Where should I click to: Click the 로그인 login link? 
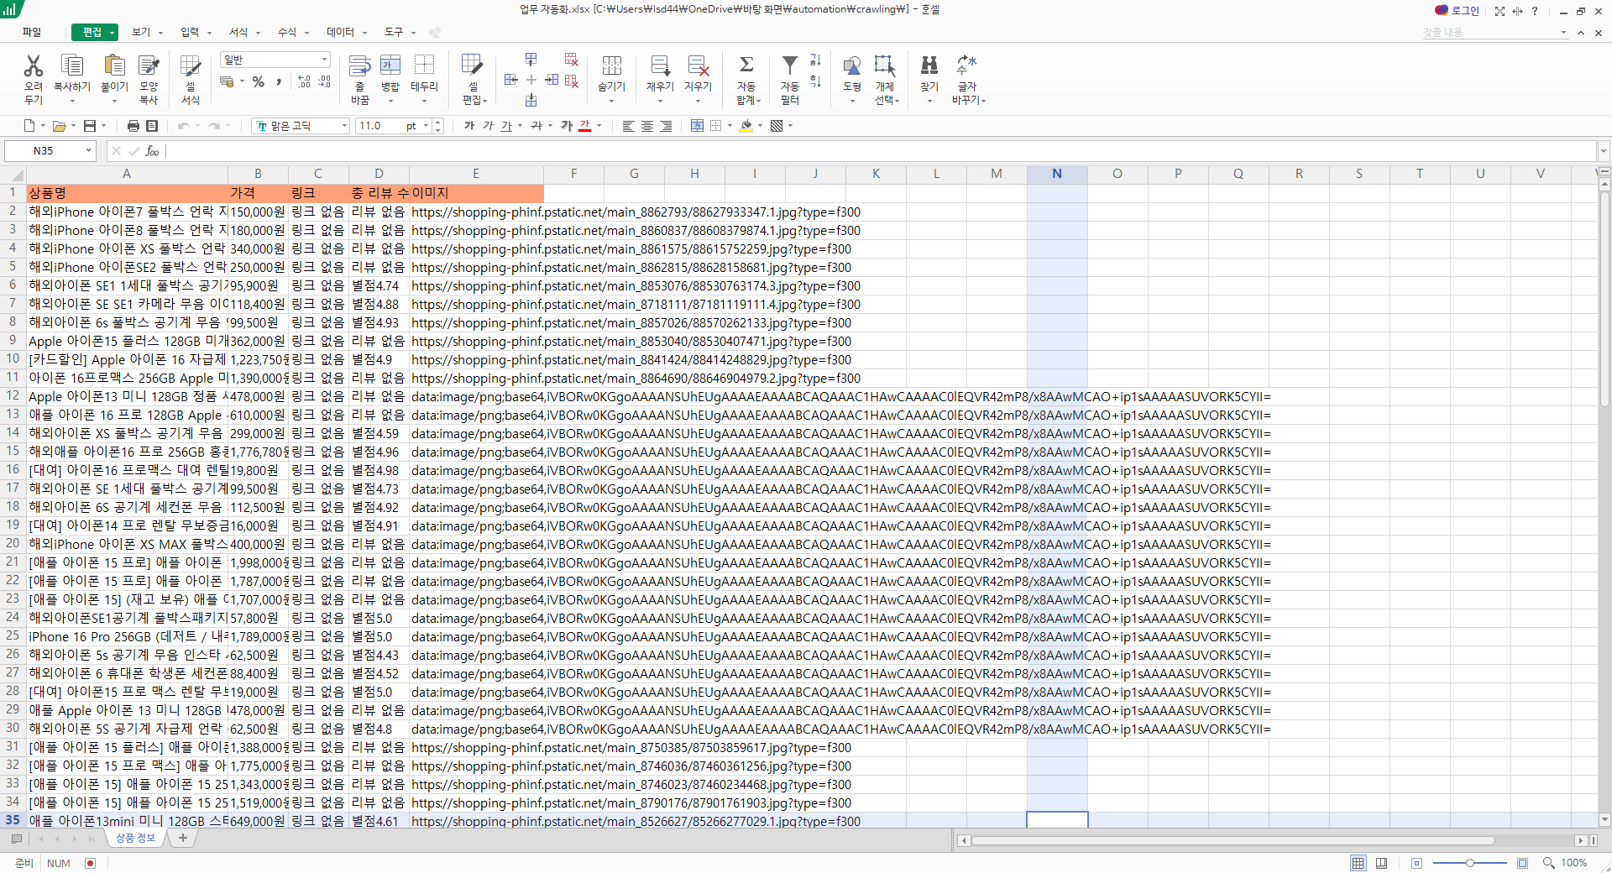(1466, 11)
